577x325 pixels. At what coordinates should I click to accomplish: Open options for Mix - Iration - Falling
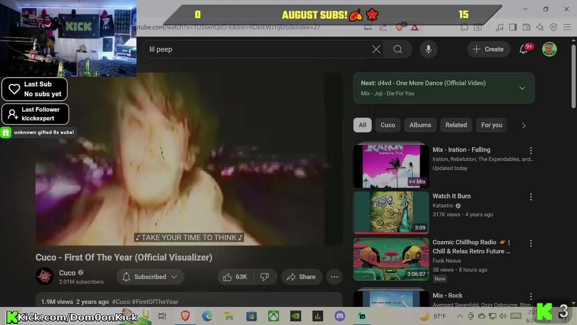click(531, 150)
